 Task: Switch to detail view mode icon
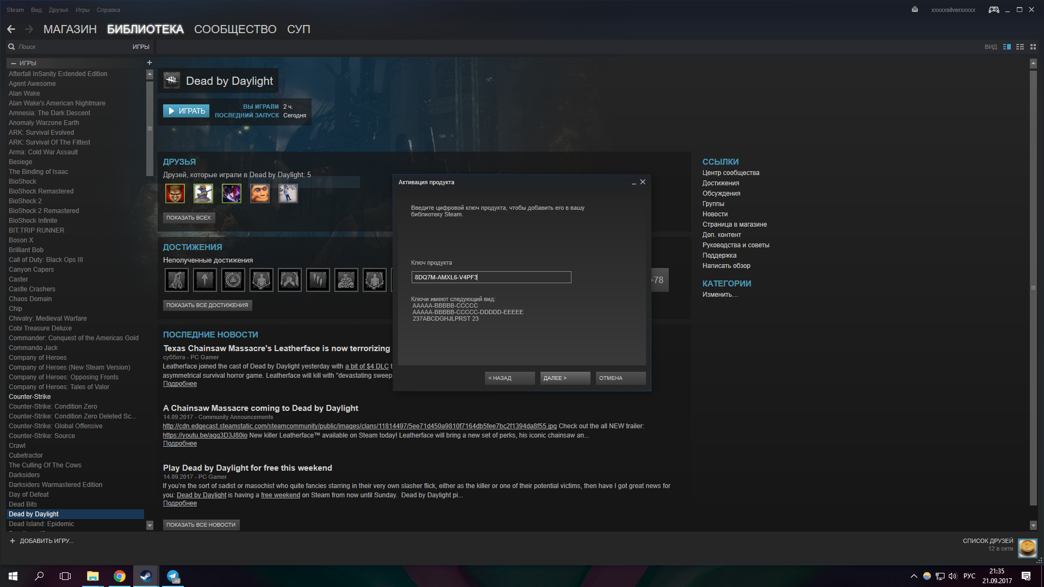click(1007, 47)
